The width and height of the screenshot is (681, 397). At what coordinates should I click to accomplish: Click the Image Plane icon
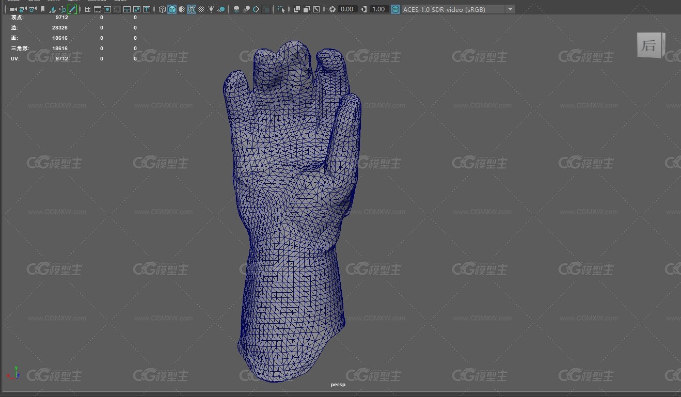point(53,9)
